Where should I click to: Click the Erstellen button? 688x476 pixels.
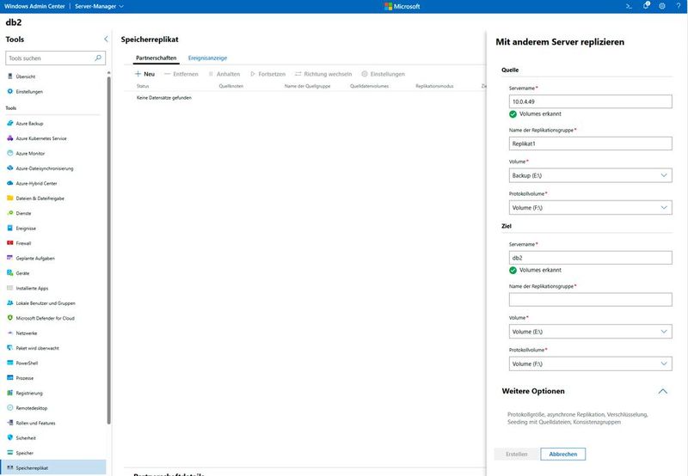pyautogui.click(x=517, y=454)
